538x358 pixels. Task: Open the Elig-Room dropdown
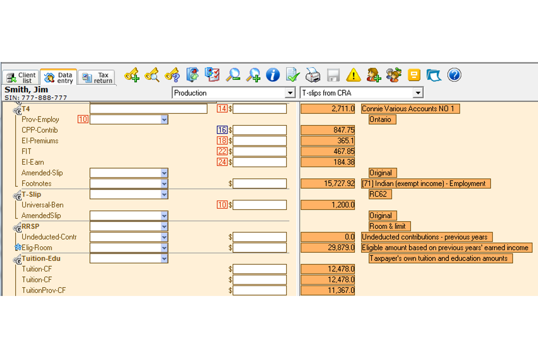click(x=129, y=248)
